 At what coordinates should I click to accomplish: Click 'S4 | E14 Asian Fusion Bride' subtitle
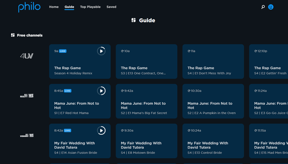click(x=76, y=153)
